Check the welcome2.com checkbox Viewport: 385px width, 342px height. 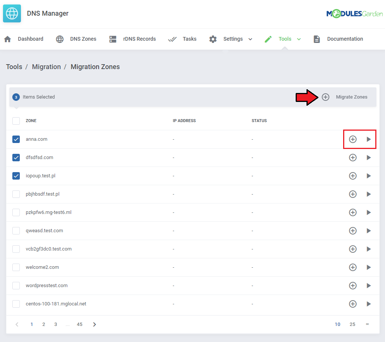16,267
